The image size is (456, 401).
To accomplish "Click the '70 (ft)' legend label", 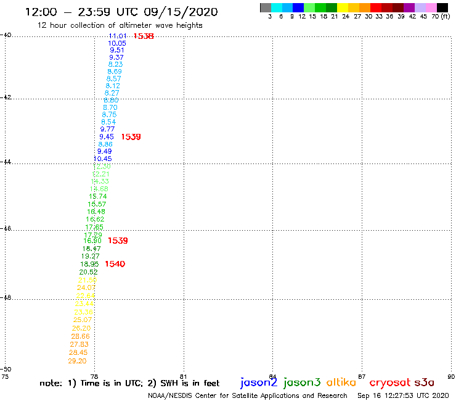I will (x=441, y=17).
